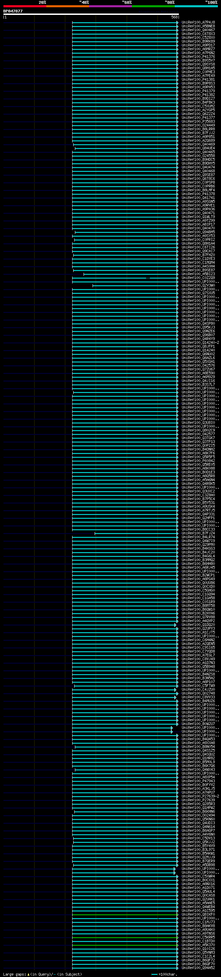This screenshot has width=221, height=977.
Task: Select hit UniRef100_B9DI27
Action: [198, 99]
